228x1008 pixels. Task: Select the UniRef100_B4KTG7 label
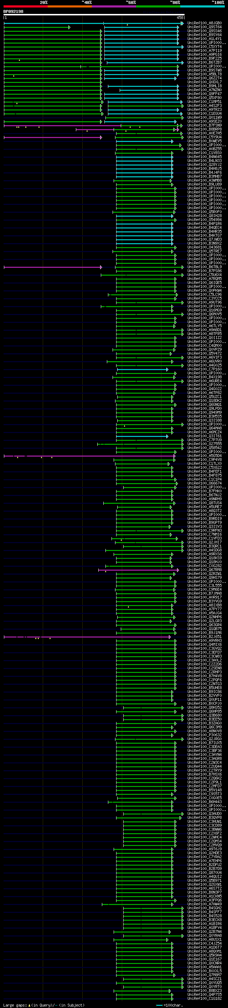[204, 236]
